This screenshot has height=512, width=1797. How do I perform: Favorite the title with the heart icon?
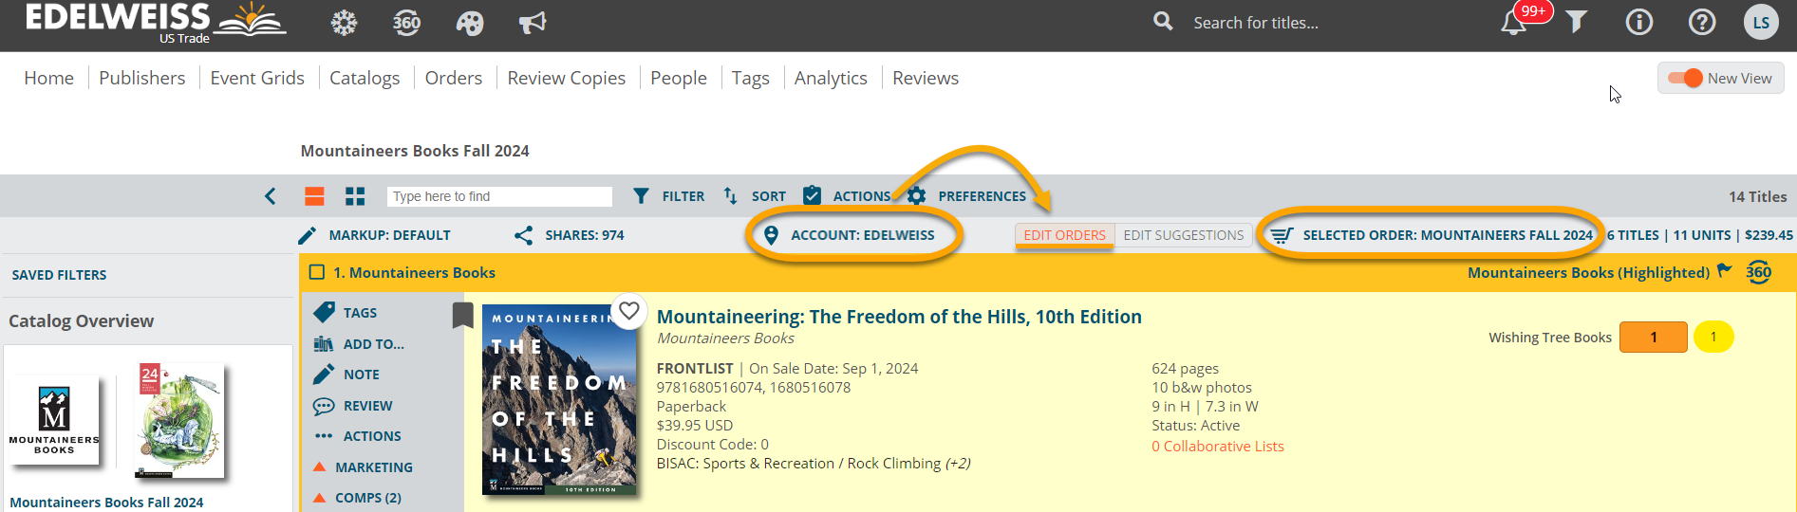[x=628, y=311]
